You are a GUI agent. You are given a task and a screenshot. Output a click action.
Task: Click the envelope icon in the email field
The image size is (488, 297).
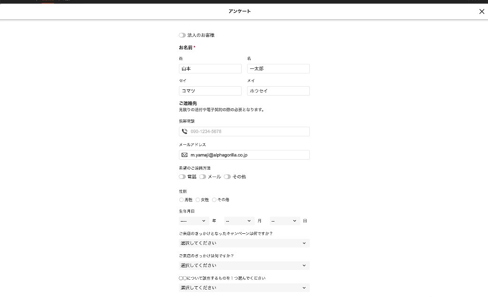coord(184,155)
